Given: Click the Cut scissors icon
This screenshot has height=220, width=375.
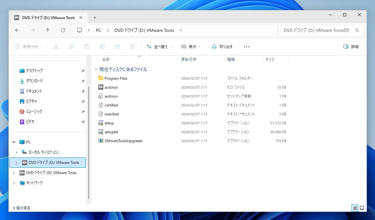Looking at the screenshot, I should 56,47.
